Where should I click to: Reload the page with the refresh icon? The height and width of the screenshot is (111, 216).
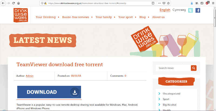point(13,3)
